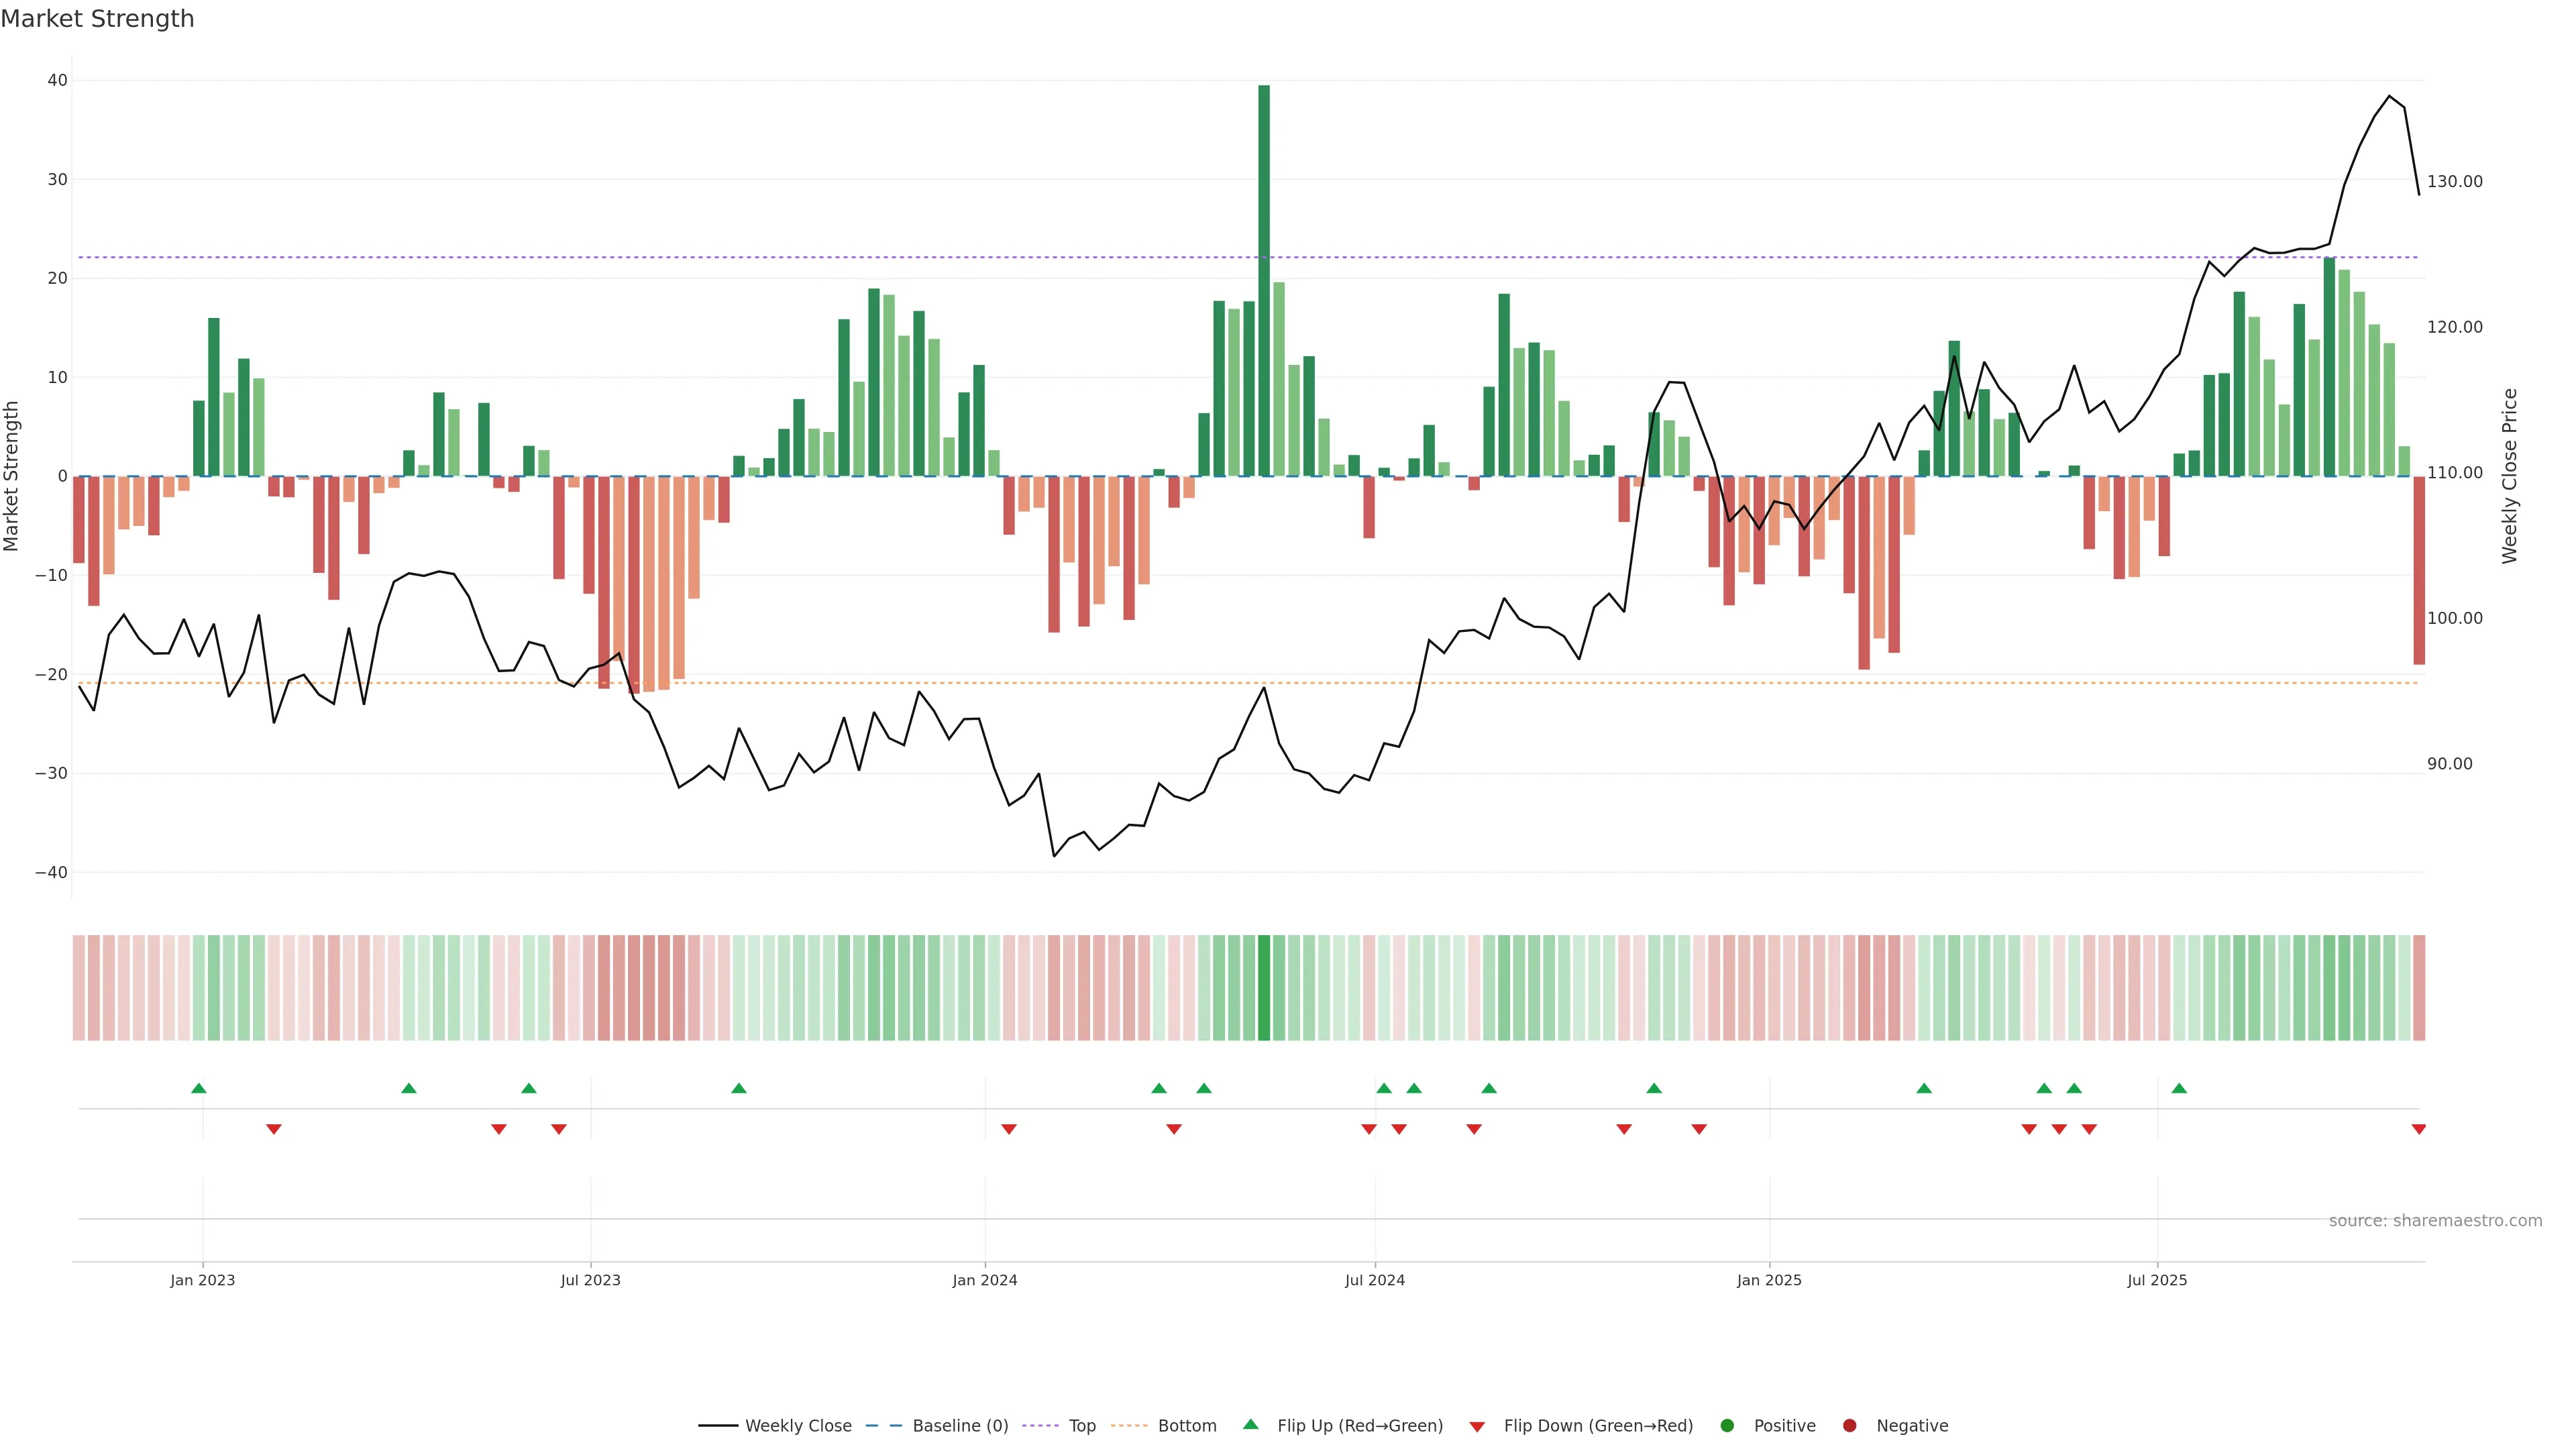
Task: Click first flip-up triangle near Jan 2023
Action: (198, 1088)
